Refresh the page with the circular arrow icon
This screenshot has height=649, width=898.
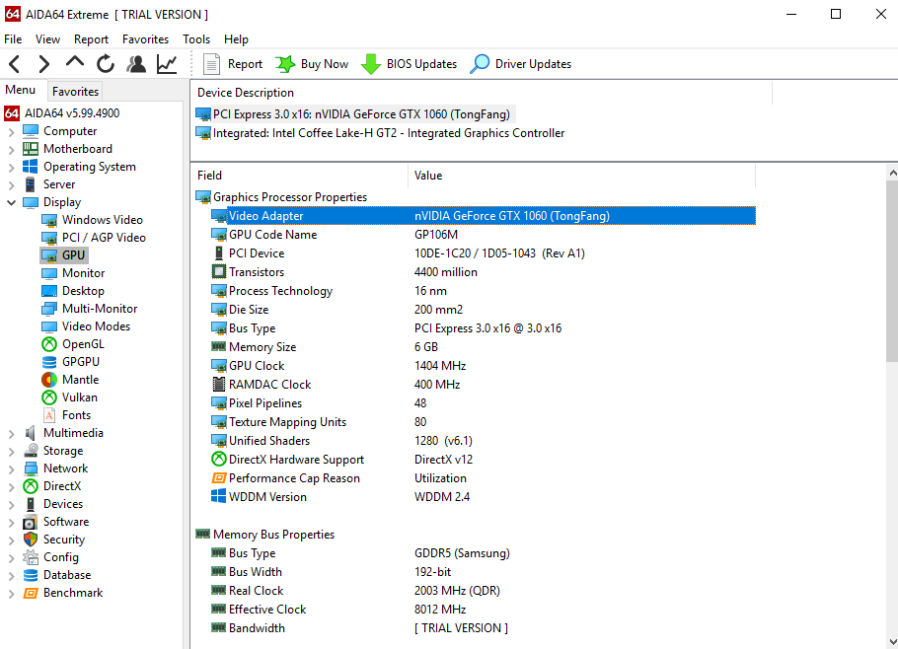tap(106, 64)
